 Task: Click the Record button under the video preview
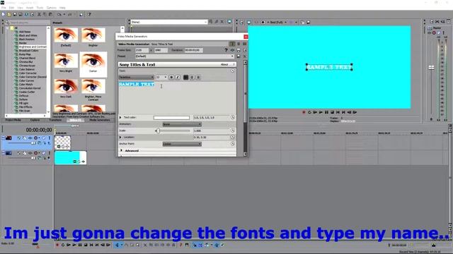304,112
